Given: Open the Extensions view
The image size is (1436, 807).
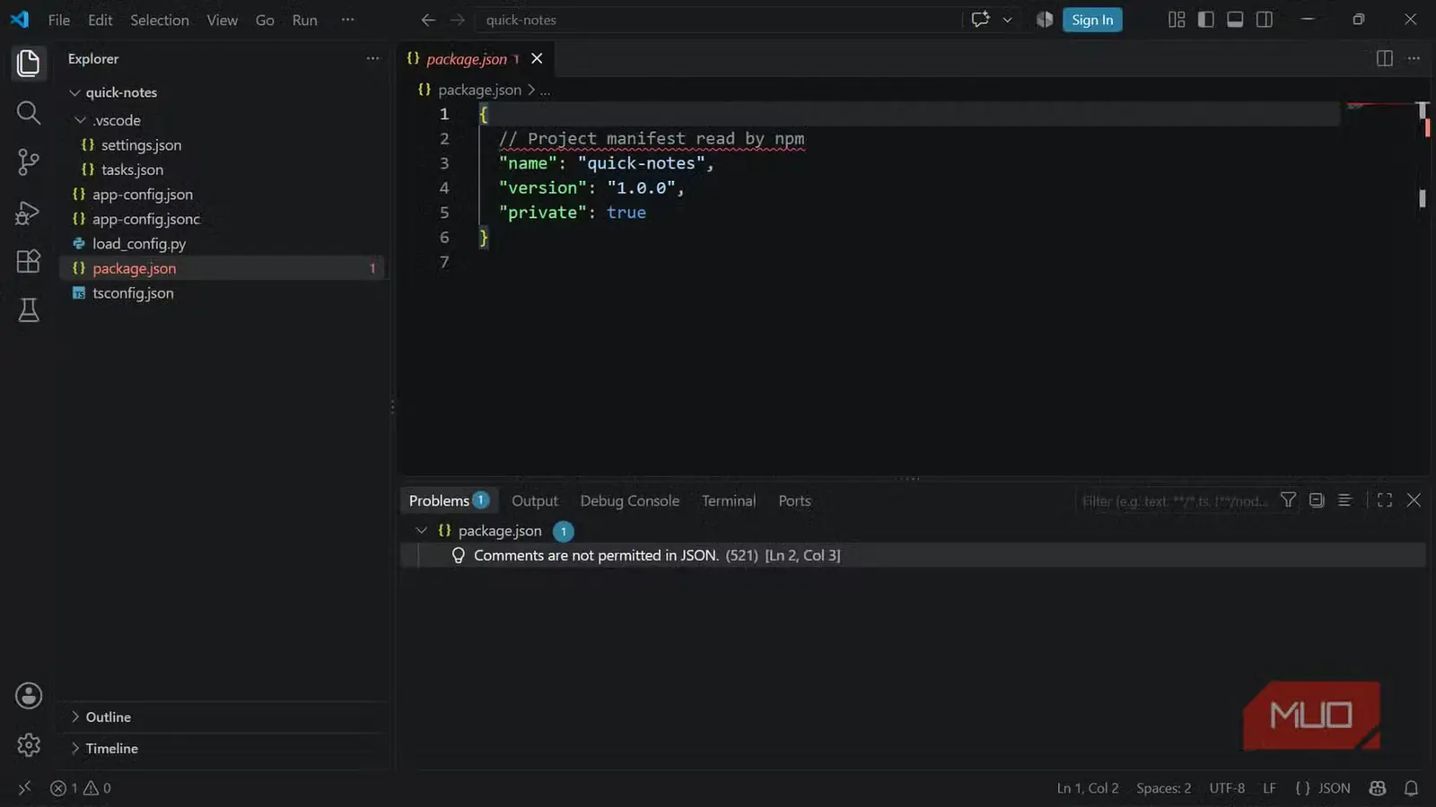Looking at the screenshot, I should click(29, 261).
